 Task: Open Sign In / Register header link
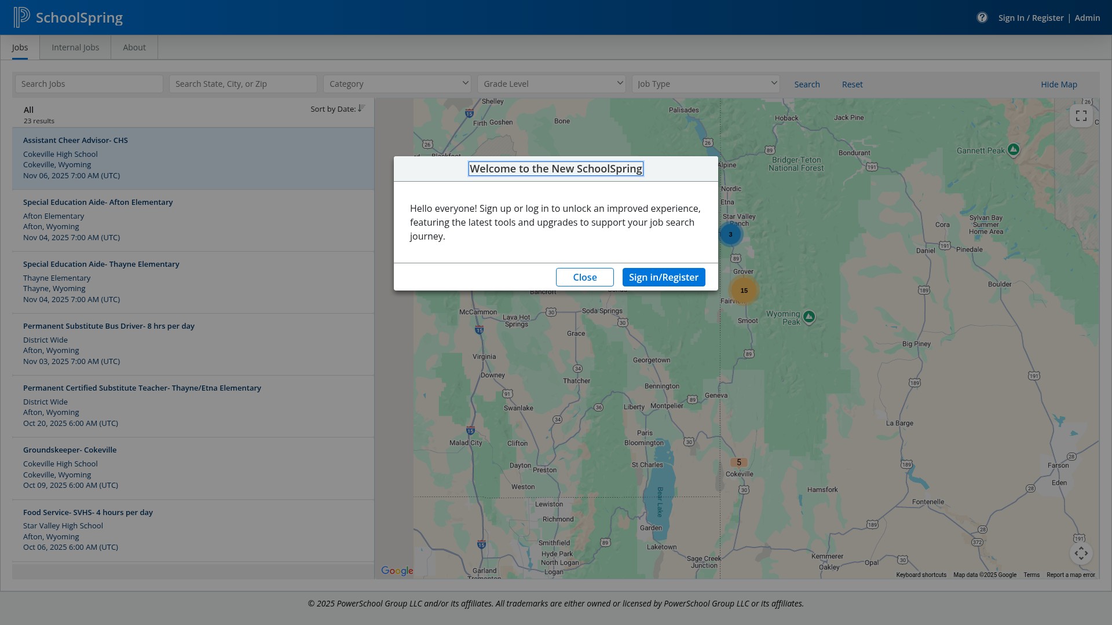(x=1031, y=18)
